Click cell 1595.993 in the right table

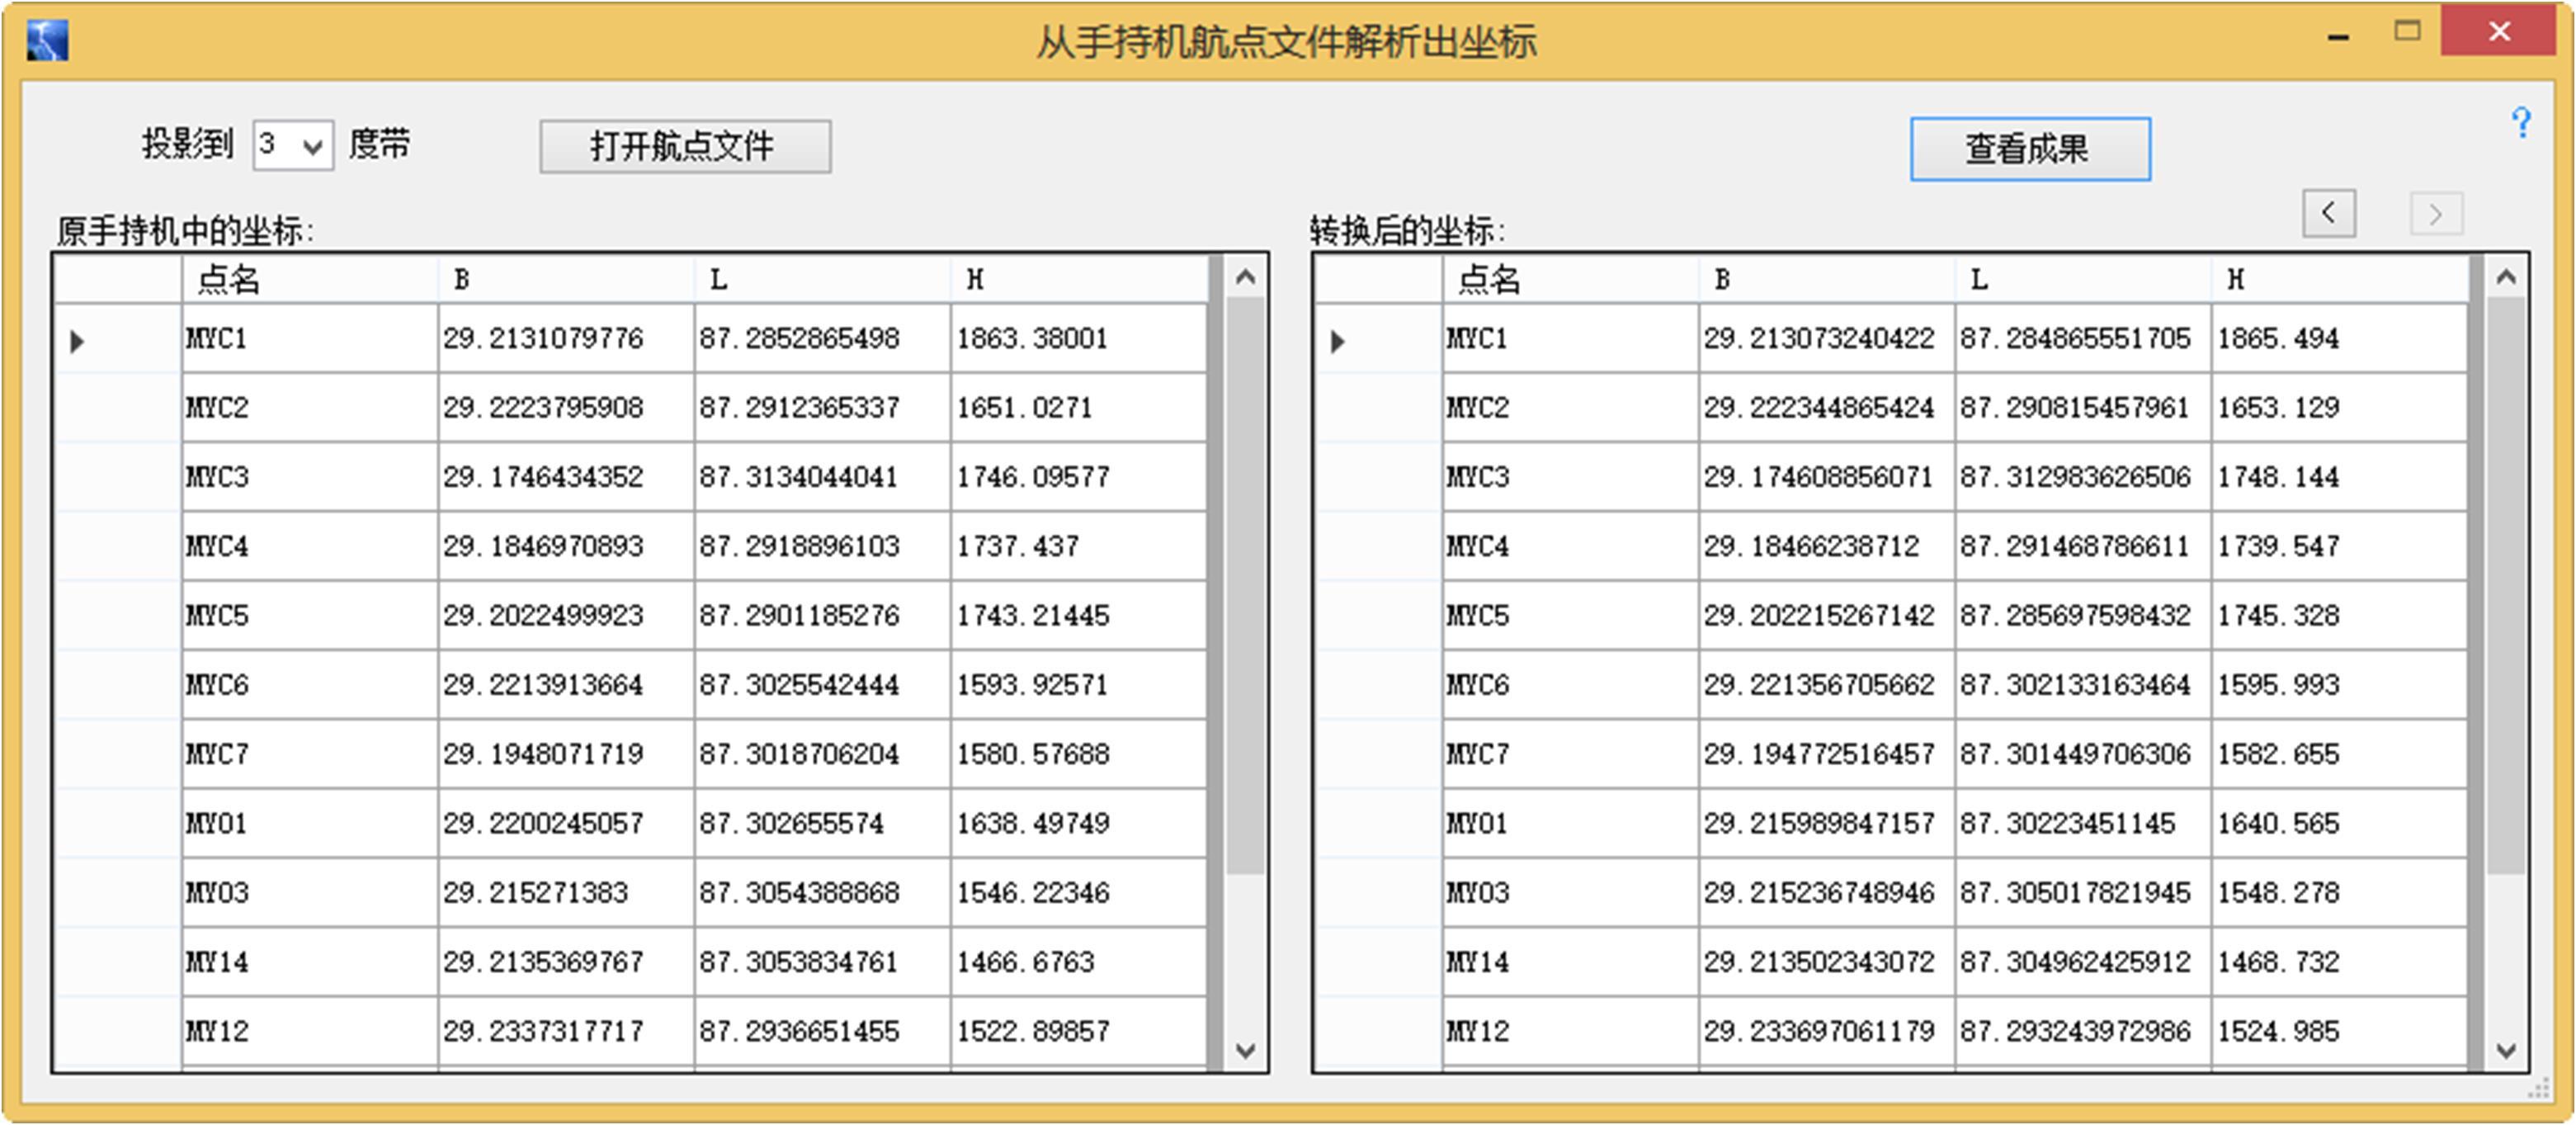coord(2340,685)
